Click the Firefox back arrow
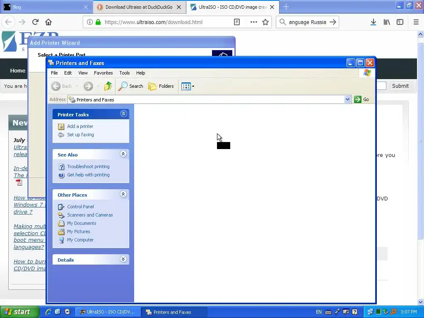Viewport: 424px width, 318px height. tap(8, 22)
